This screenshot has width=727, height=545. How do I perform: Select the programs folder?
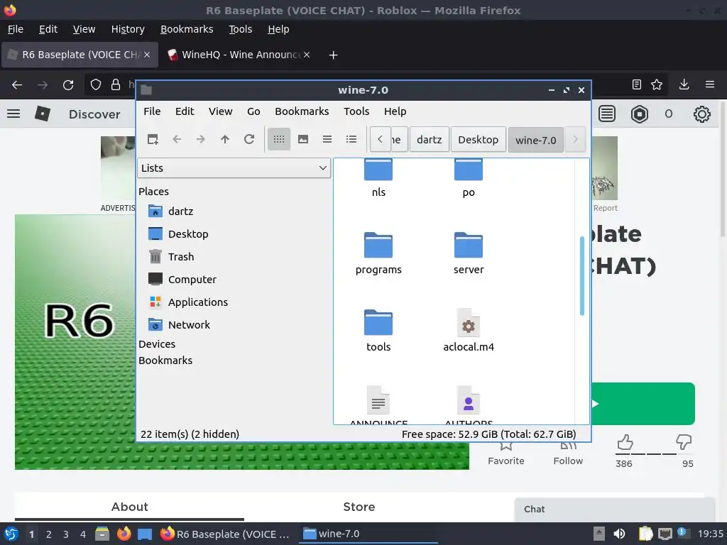(378, 253)
